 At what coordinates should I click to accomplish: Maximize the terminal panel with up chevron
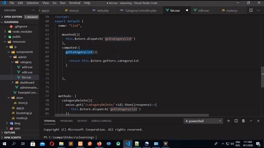(x=251, y=121)
